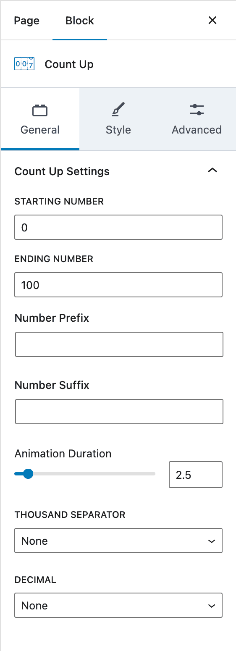Image resolution: width=236 pixels, height=651 pixels.
Task: Click the Number Prefix text box
Action: (x=119, y=344)
